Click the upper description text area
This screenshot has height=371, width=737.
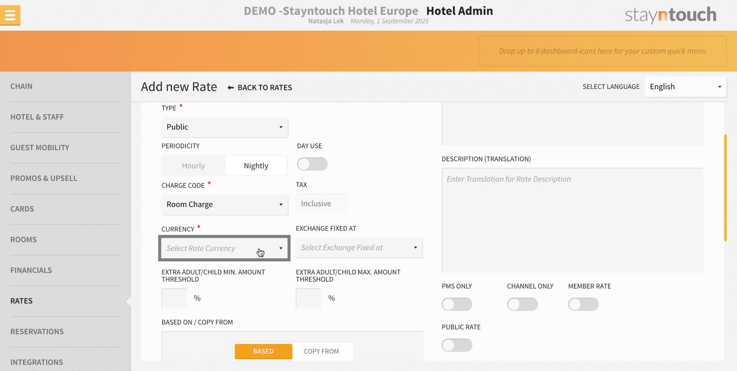(x=572, y=124)
